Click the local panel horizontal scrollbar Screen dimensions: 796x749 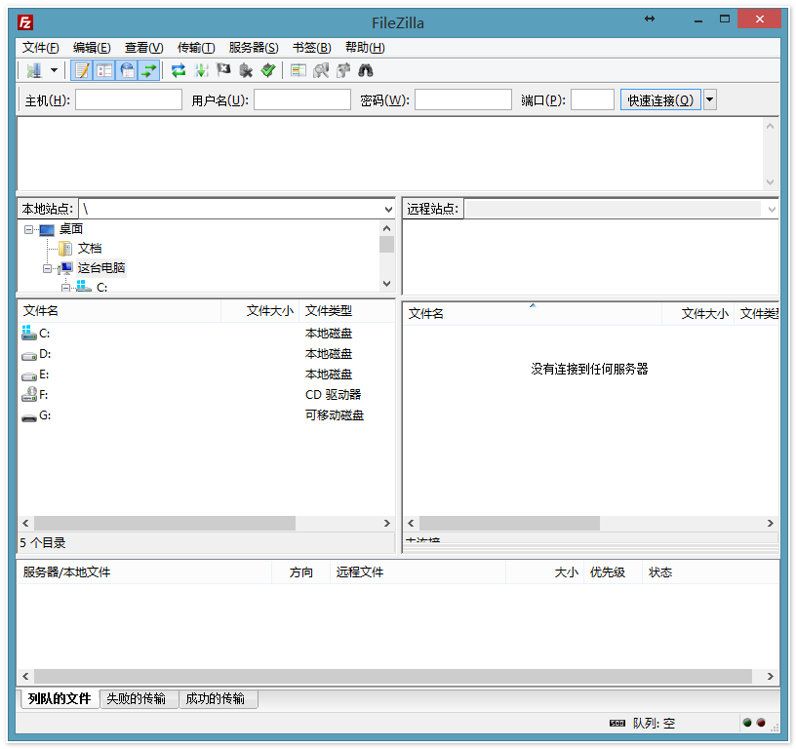[166, 524]
